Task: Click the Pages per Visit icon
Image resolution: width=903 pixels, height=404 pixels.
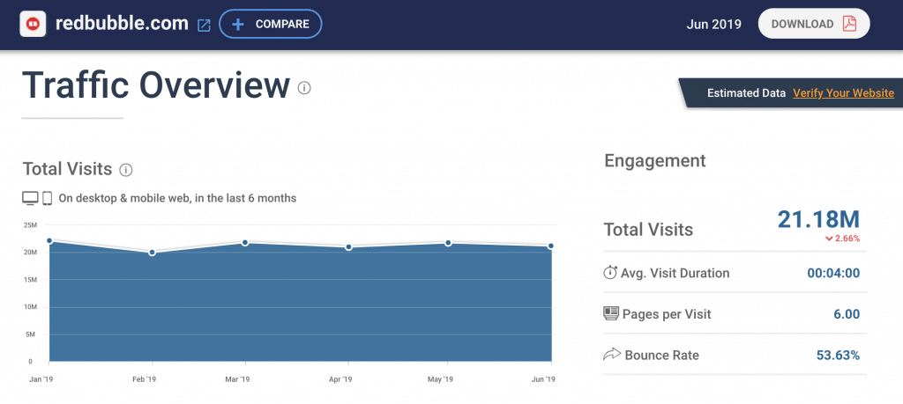Action: pyautogui.click(x=610, y=314)
